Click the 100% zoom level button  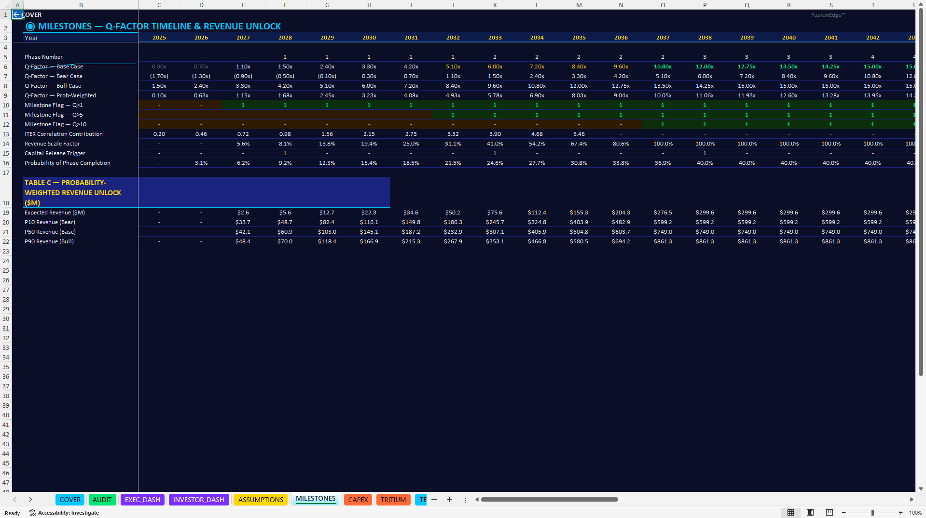click(915, 513)
